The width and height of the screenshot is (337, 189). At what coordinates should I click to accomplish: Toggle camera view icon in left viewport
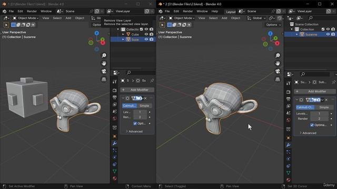click(x=104, y=71)
